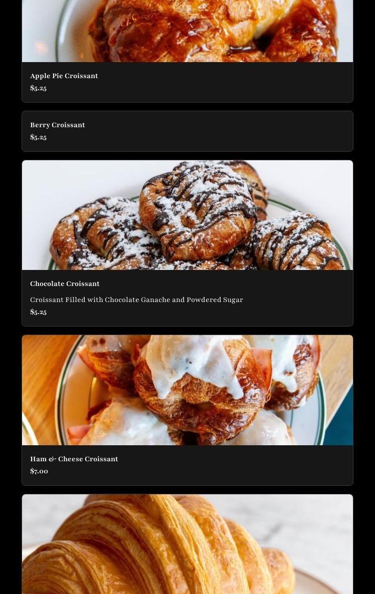Click the Berry Croissant $5.25 price

(38, 137)
